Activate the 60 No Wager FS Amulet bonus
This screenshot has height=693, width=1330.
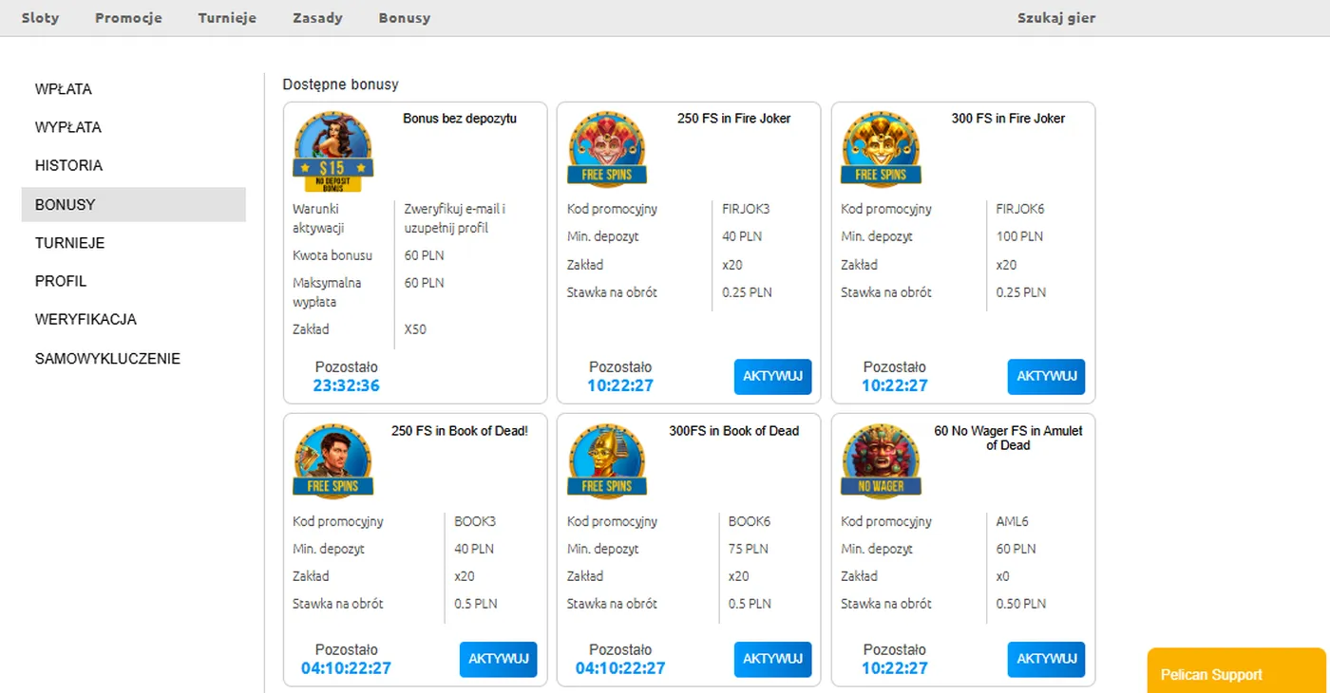(1046, 660)
